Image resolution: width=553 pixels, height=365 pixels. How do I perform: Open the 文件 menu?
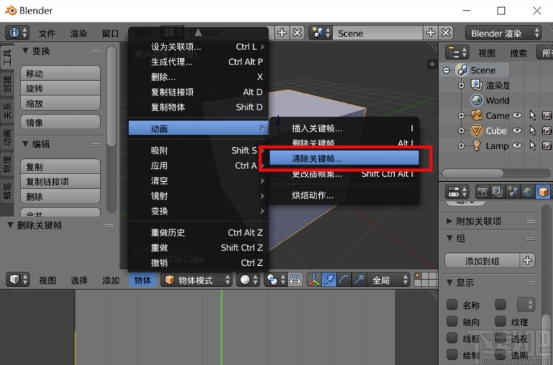point(47,33)
